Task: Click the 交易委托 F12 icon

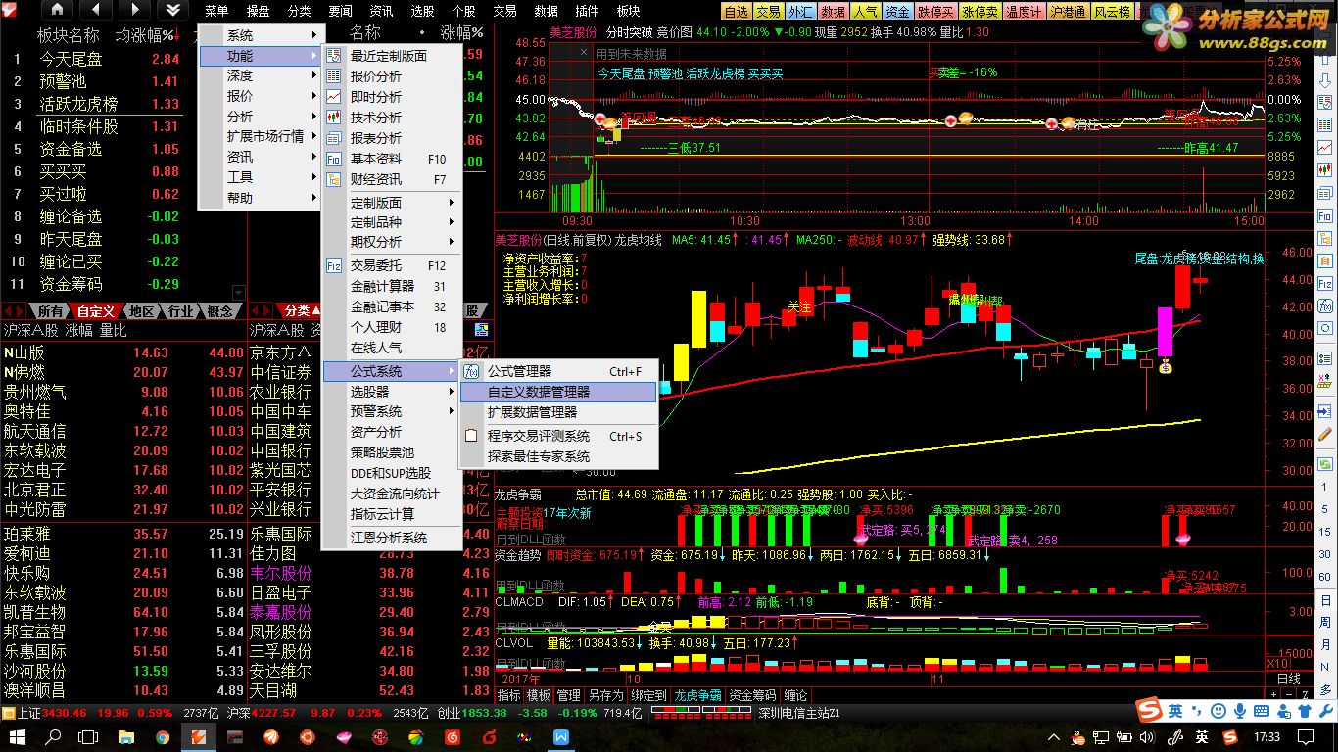Action: 334,265
